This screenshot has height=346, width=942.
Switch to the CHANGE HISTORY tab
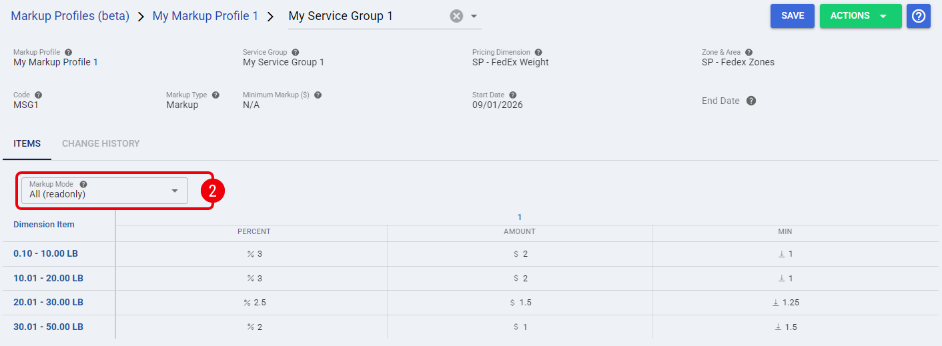tap(101, 143)
